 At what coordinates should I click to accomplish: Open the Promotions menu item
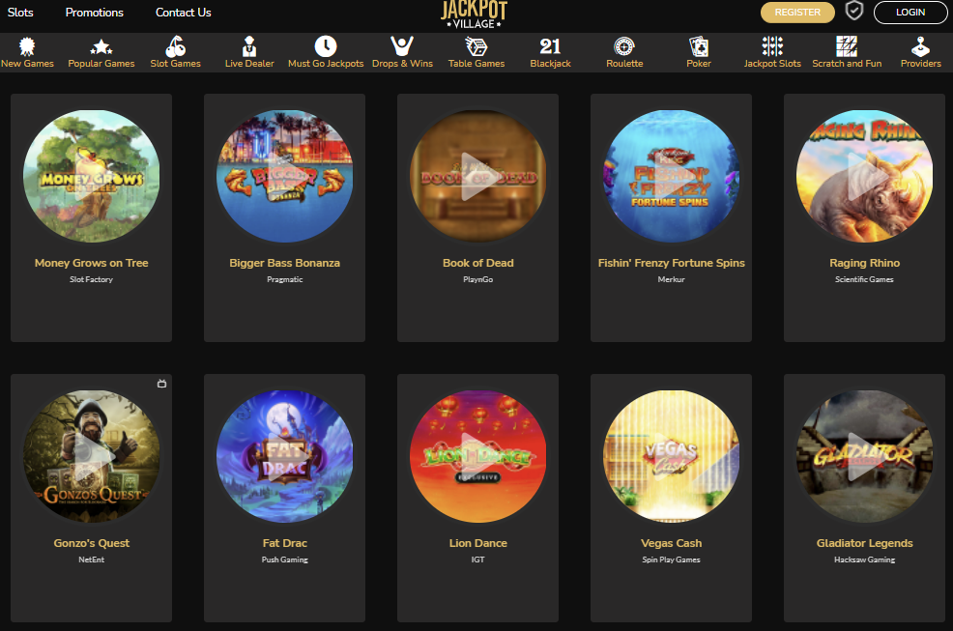point(94,13)
